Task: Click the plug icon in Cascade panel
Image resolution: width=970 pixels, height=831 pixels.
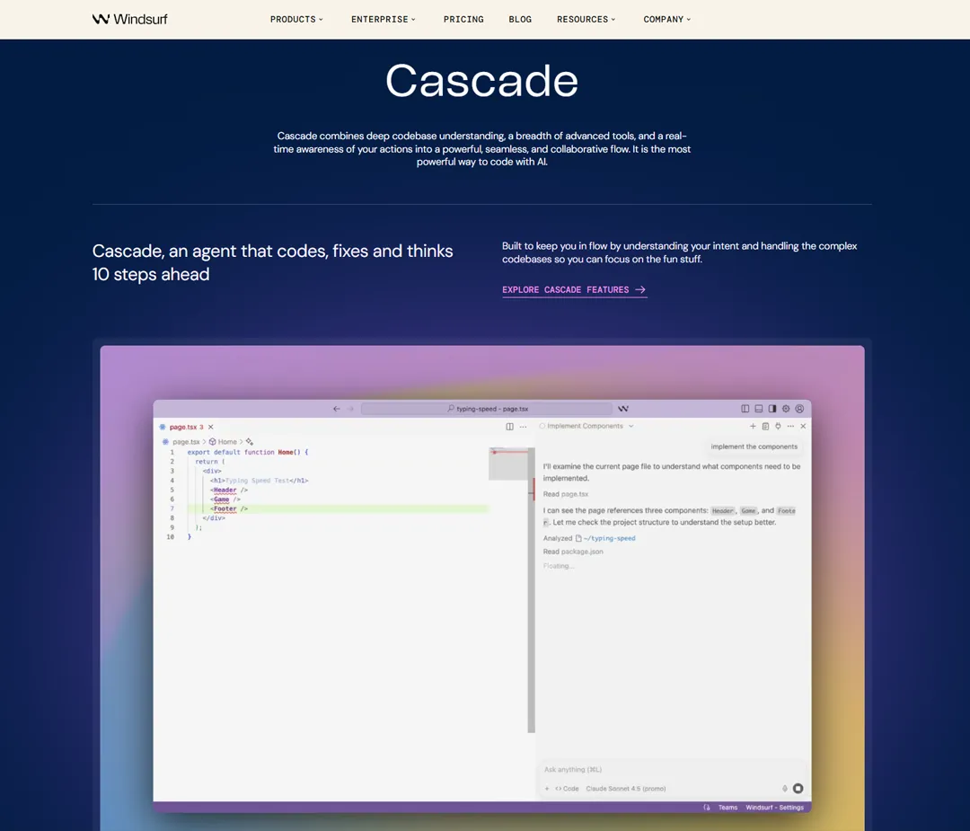Action: [778, 426]
